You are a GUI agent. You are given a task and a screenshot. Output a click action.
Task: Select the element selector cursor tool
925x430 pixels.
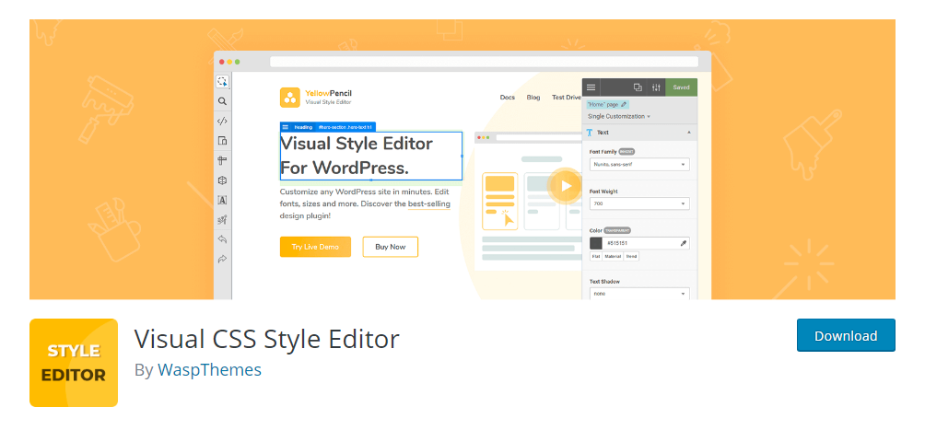pos(222,81)
